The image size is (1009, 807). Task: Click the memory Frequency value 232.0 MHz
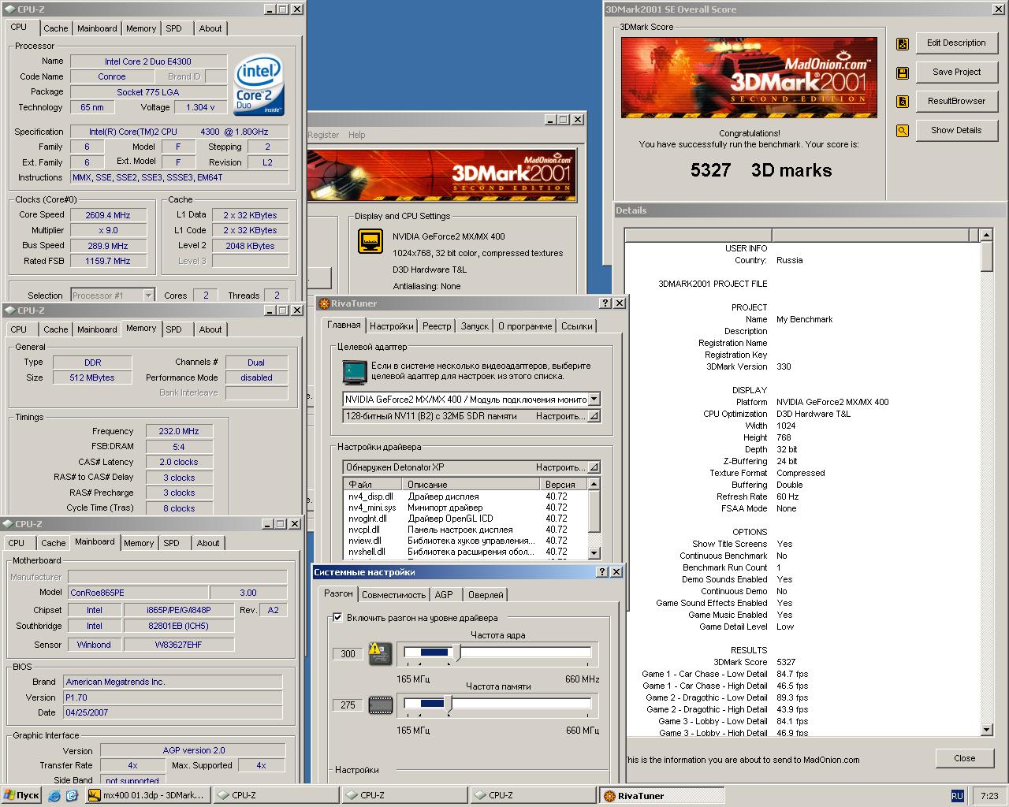click(178, 431)
